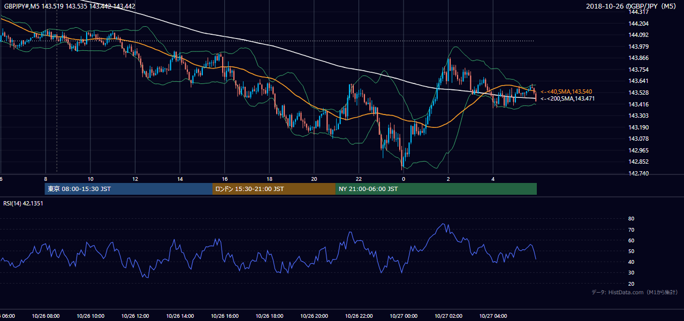
Task: Select the Tokyo 08:00-15:30 JST session bar
Action: pyautogui.click(x=128, y=189)
